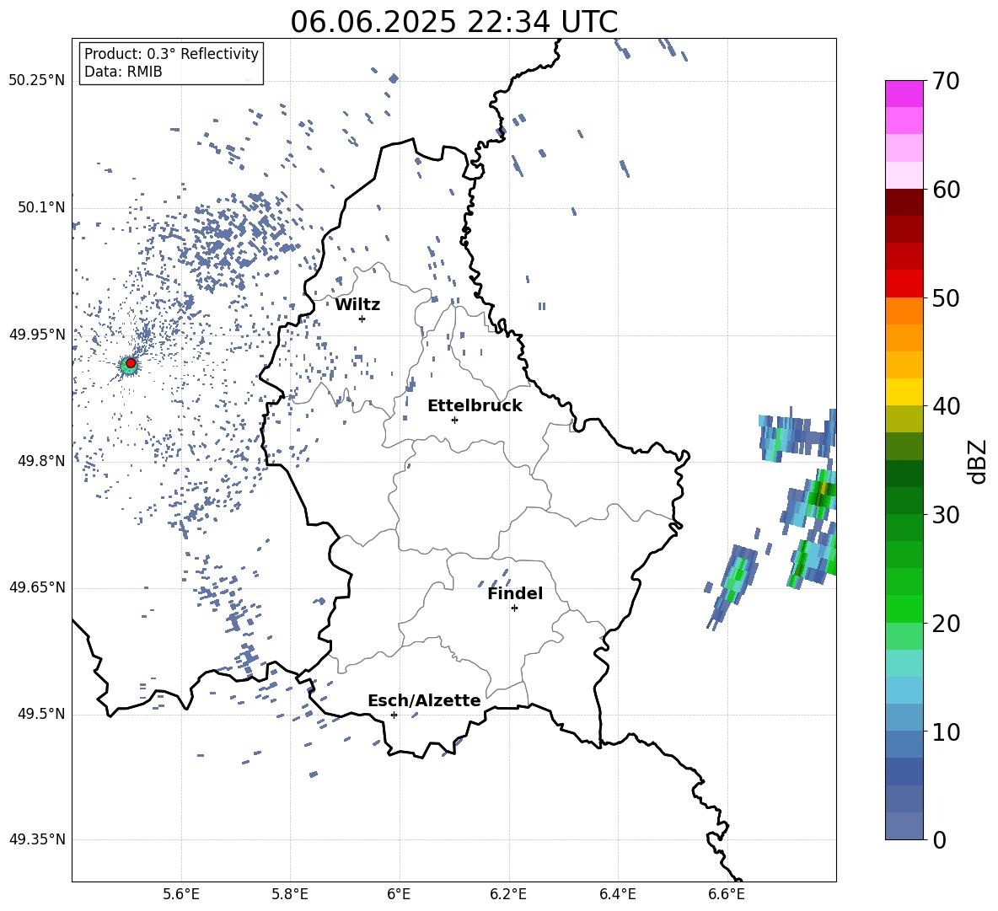
Task: Click the colorbar tick label '70'
Action: pos(946,81)
